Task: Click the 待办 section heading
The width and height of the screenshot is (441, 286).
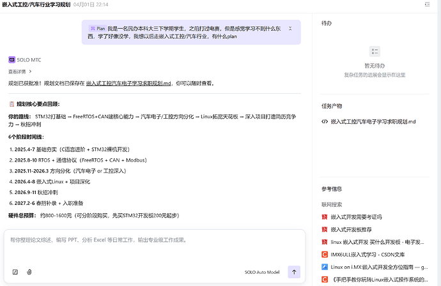Action: pos(327,23)
